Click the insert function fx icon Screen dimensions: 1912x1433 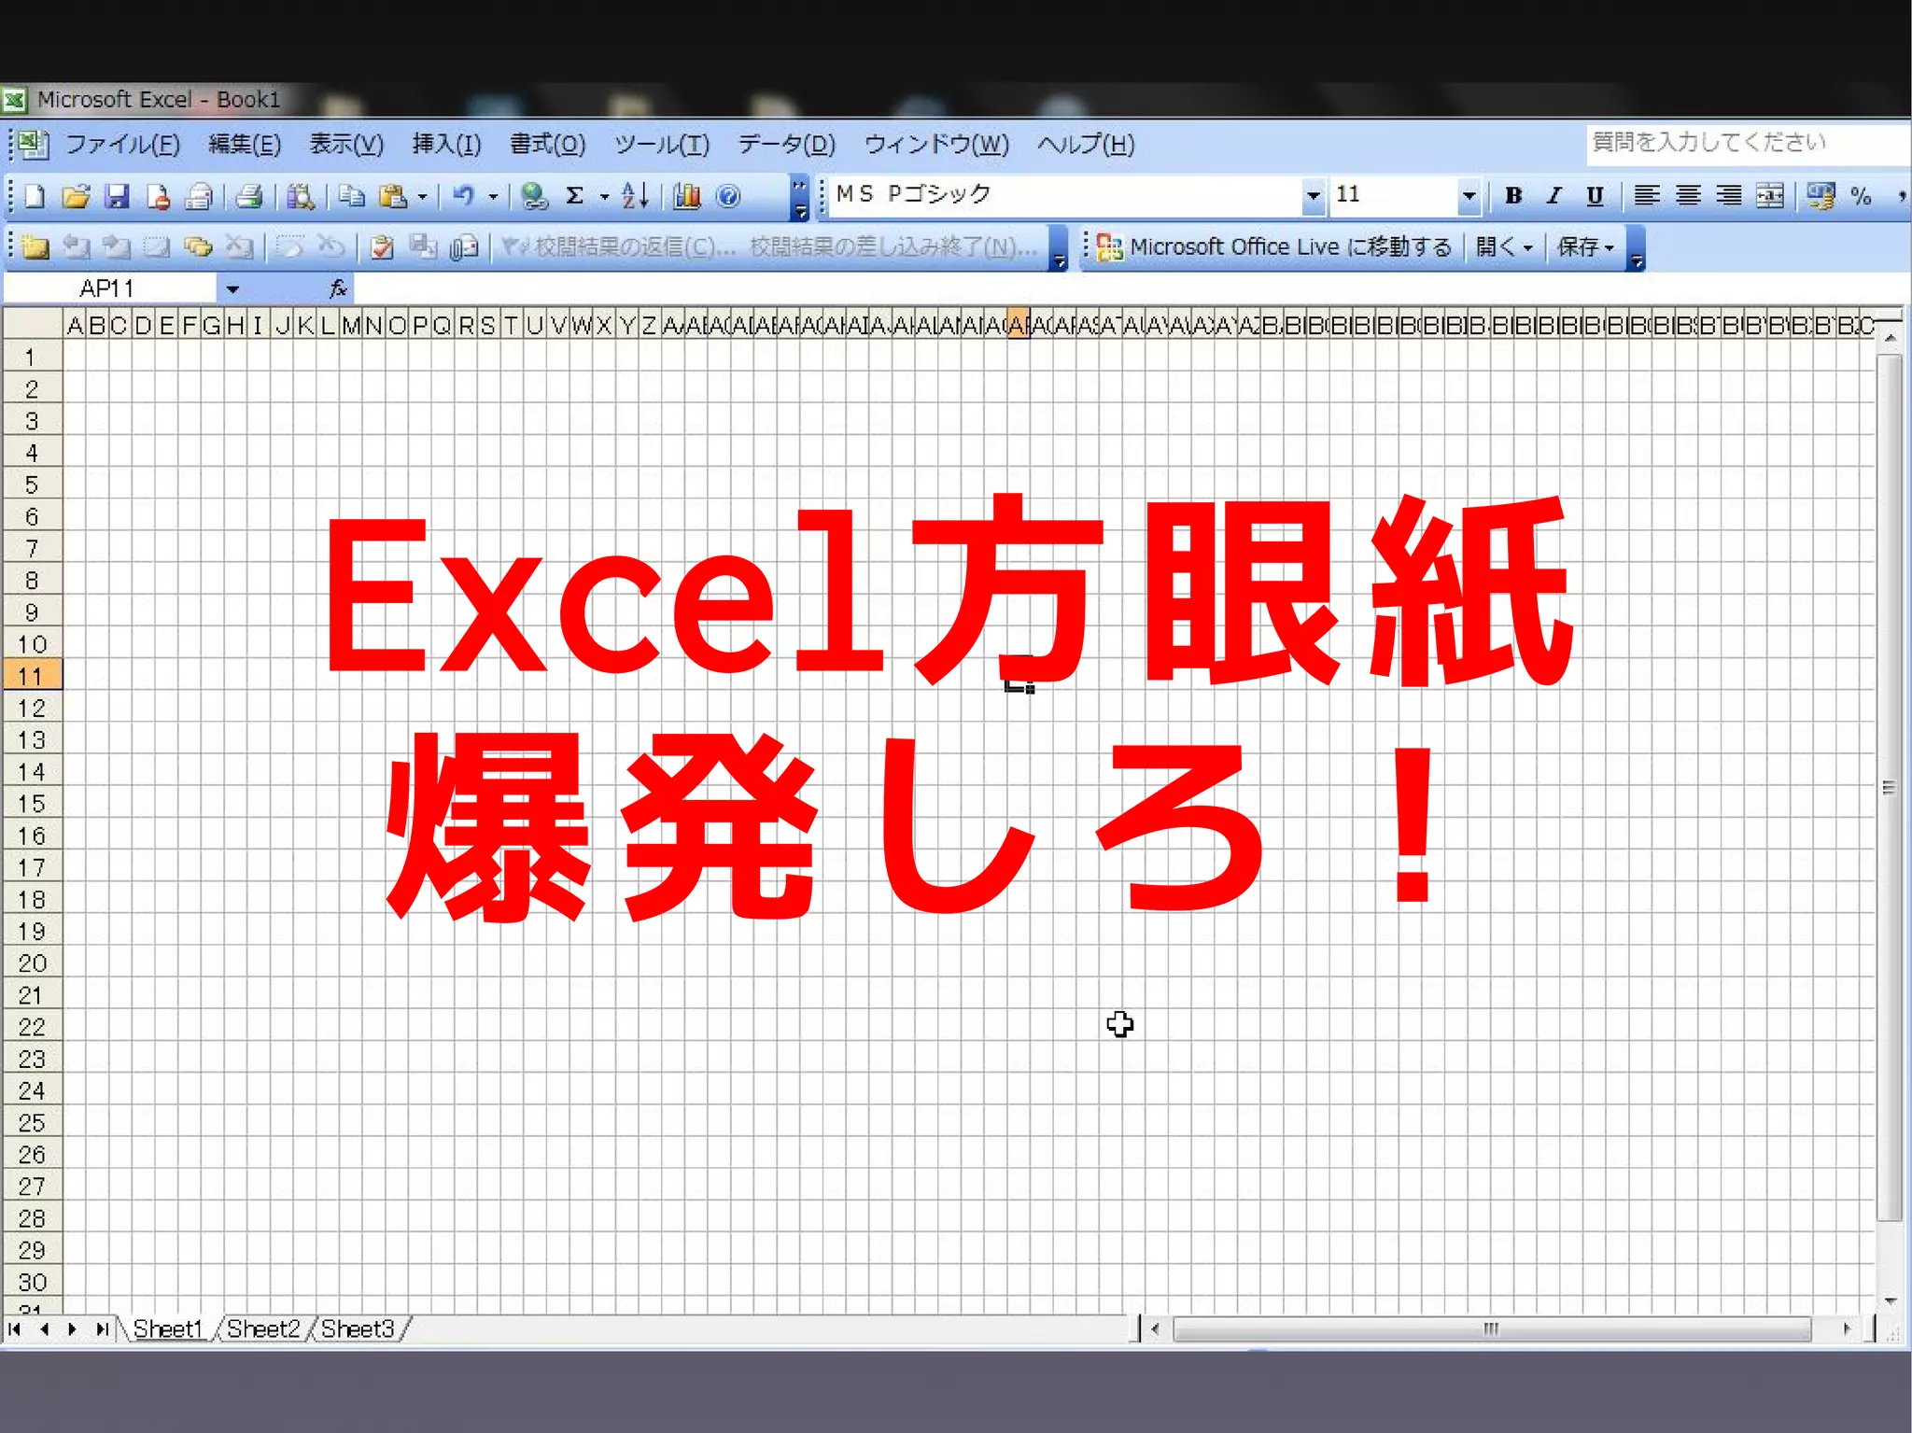pyautogui.click(x=338, y=288)
